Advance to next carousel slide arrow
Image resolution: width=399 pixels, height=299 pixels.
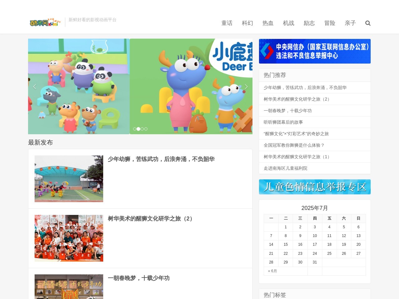coord(246,87)
